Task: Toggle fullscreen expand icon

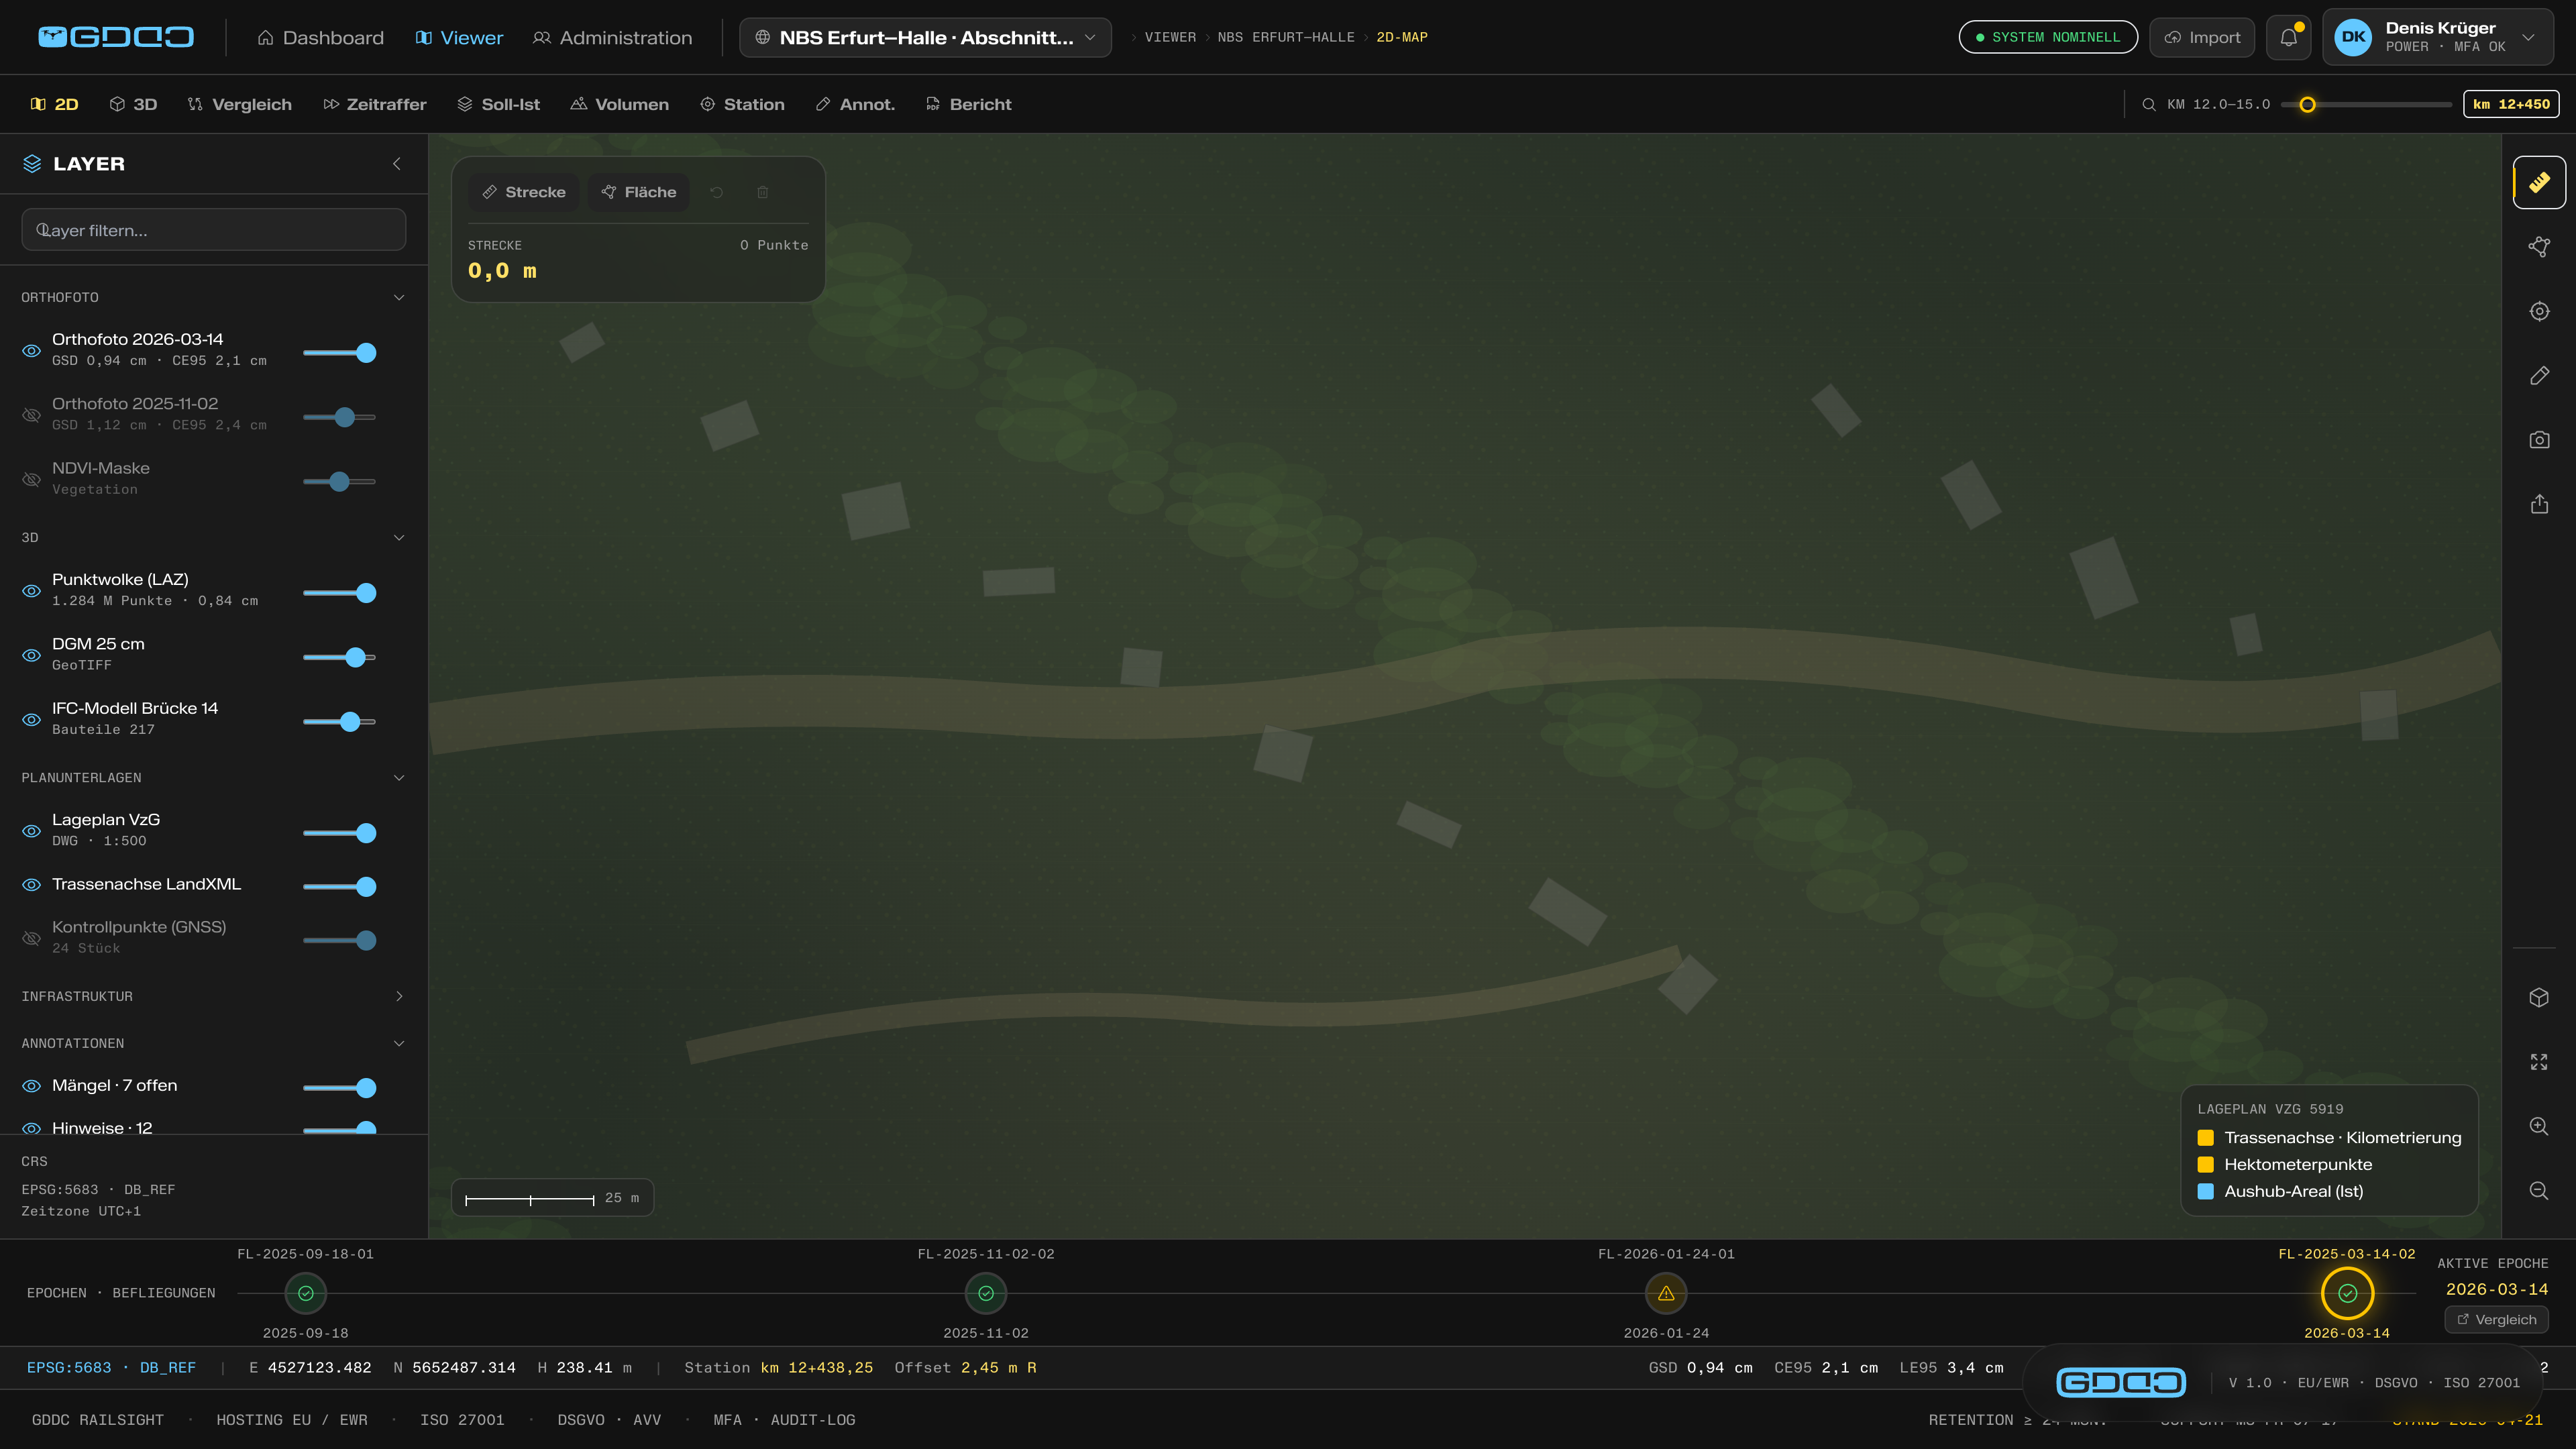Action: point(2539,1062)
